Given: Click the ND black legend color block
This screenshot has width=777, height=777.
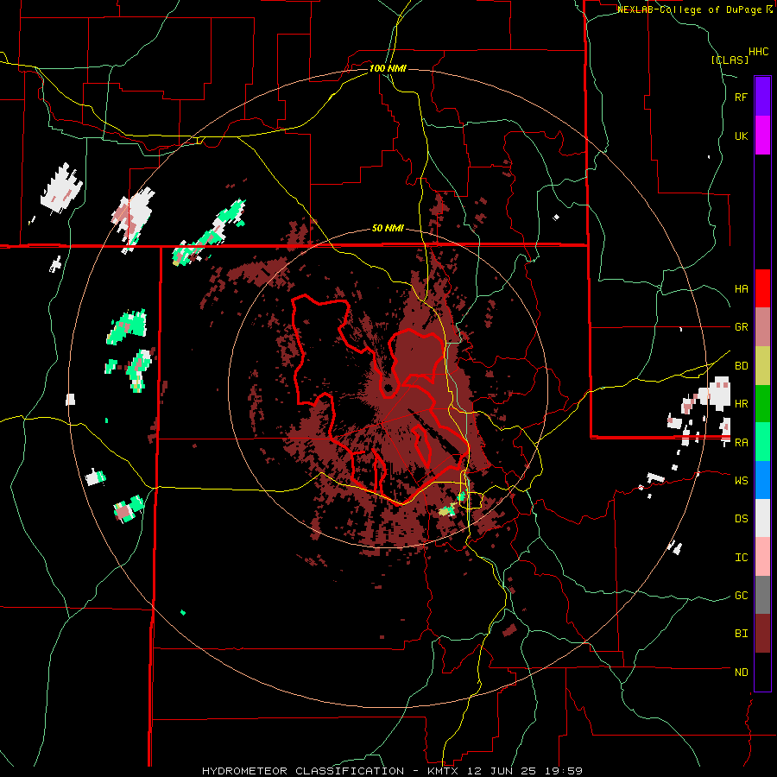Looking at the screenshot, I should [x=762, y=672].
